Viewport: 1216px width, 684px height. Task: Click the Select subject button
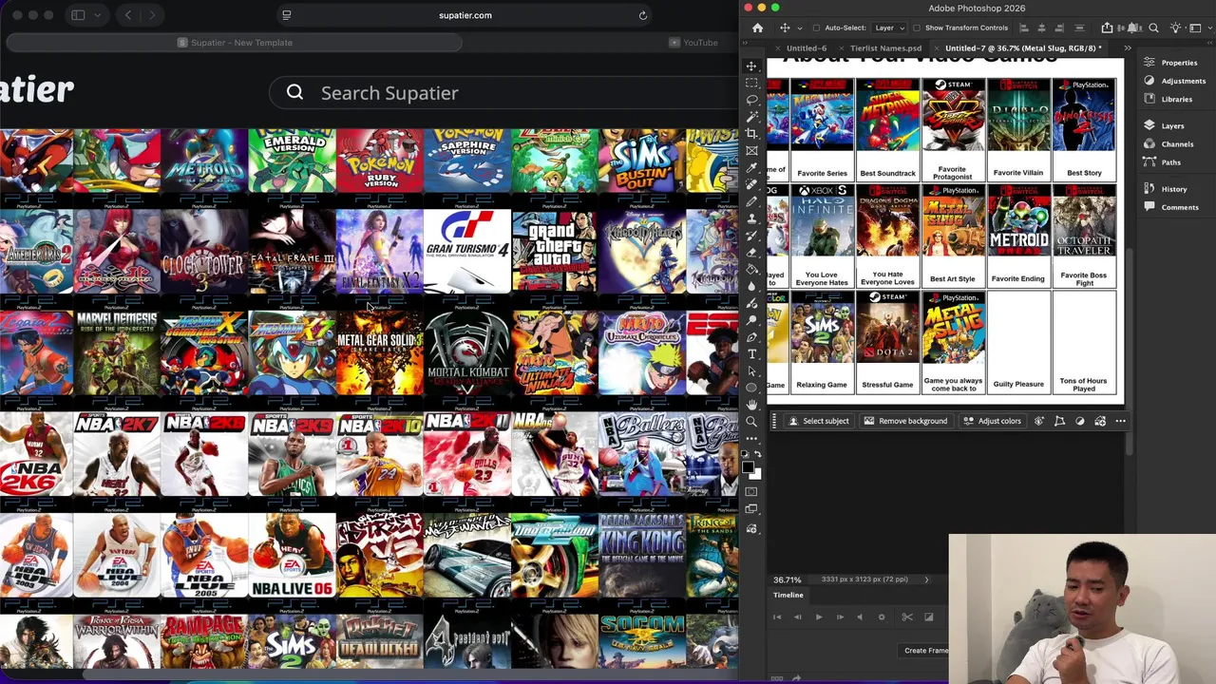819,421
